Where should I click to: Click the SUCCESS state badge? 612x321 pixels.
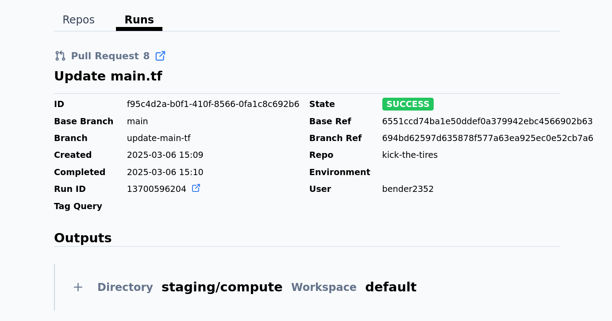408,104
